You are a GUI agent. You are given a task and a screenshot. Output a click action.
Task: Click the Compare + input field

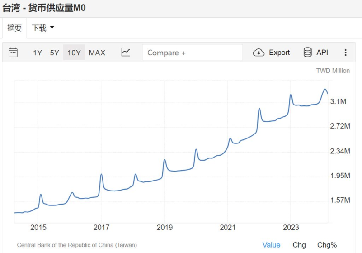[x=192, y=53]
